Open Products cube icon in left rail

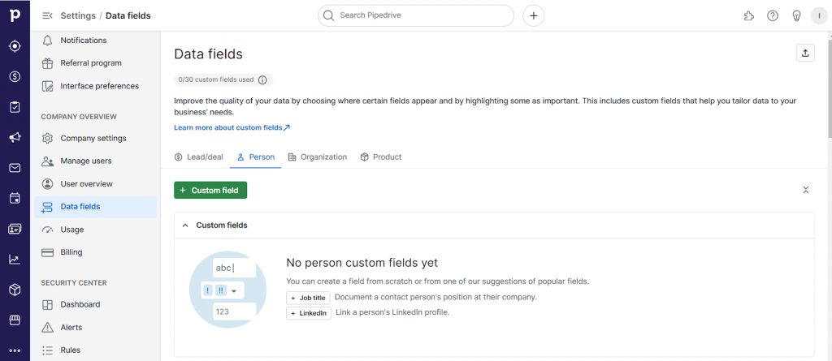(15, 290)
